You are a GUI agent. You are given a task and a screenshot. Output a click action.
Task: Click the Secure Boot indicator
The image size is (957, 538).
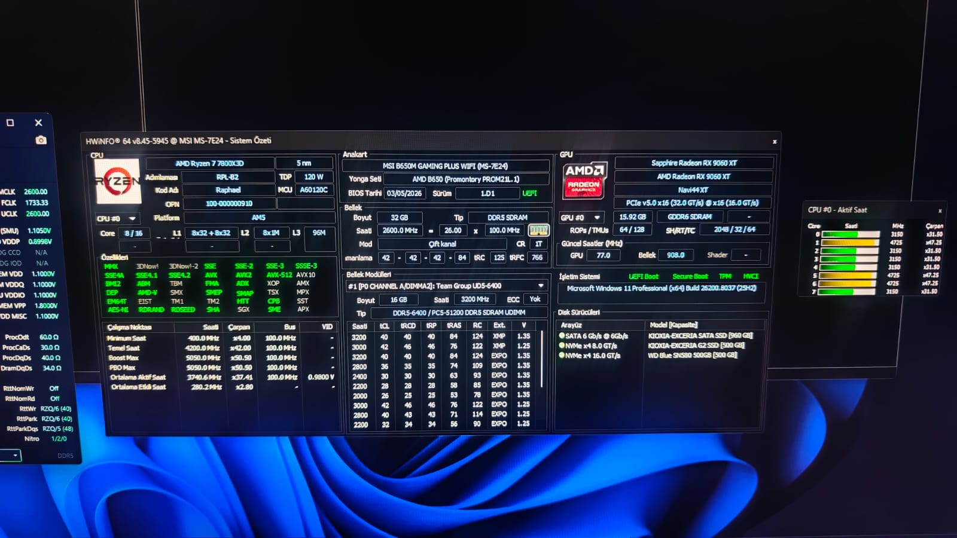pos(690,277)
